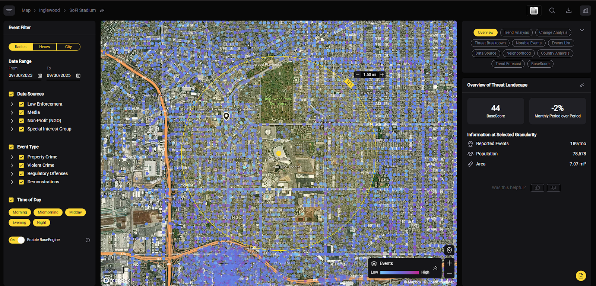Uncheck the Property Crime checkbox
Viewport: 596px width, 286px height.
click(x=21, y=157)
